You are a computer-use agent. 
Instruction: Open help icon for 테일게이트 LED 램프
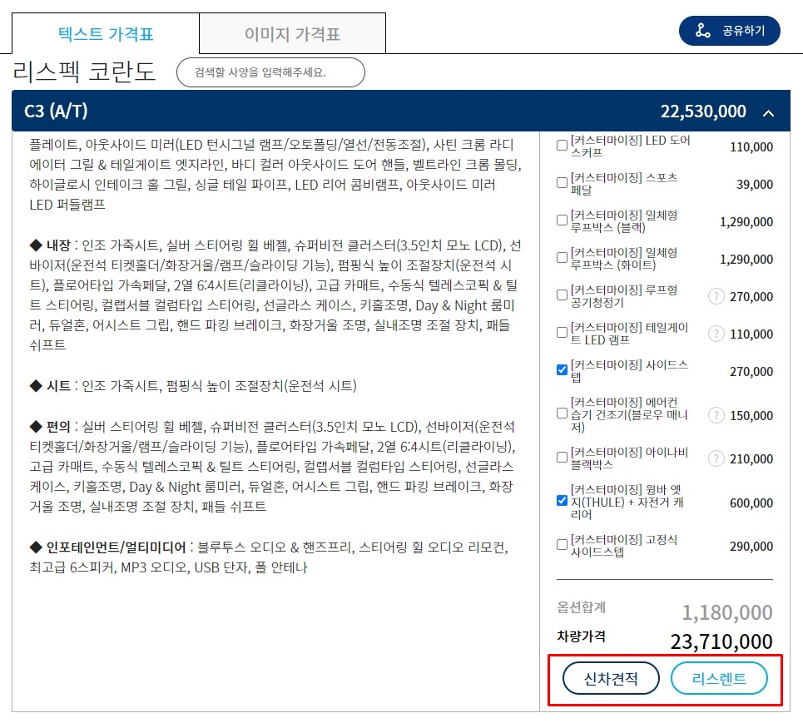coord(716,334)
